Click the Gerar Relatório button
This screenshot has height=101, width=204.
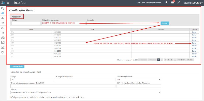[17, 67]
